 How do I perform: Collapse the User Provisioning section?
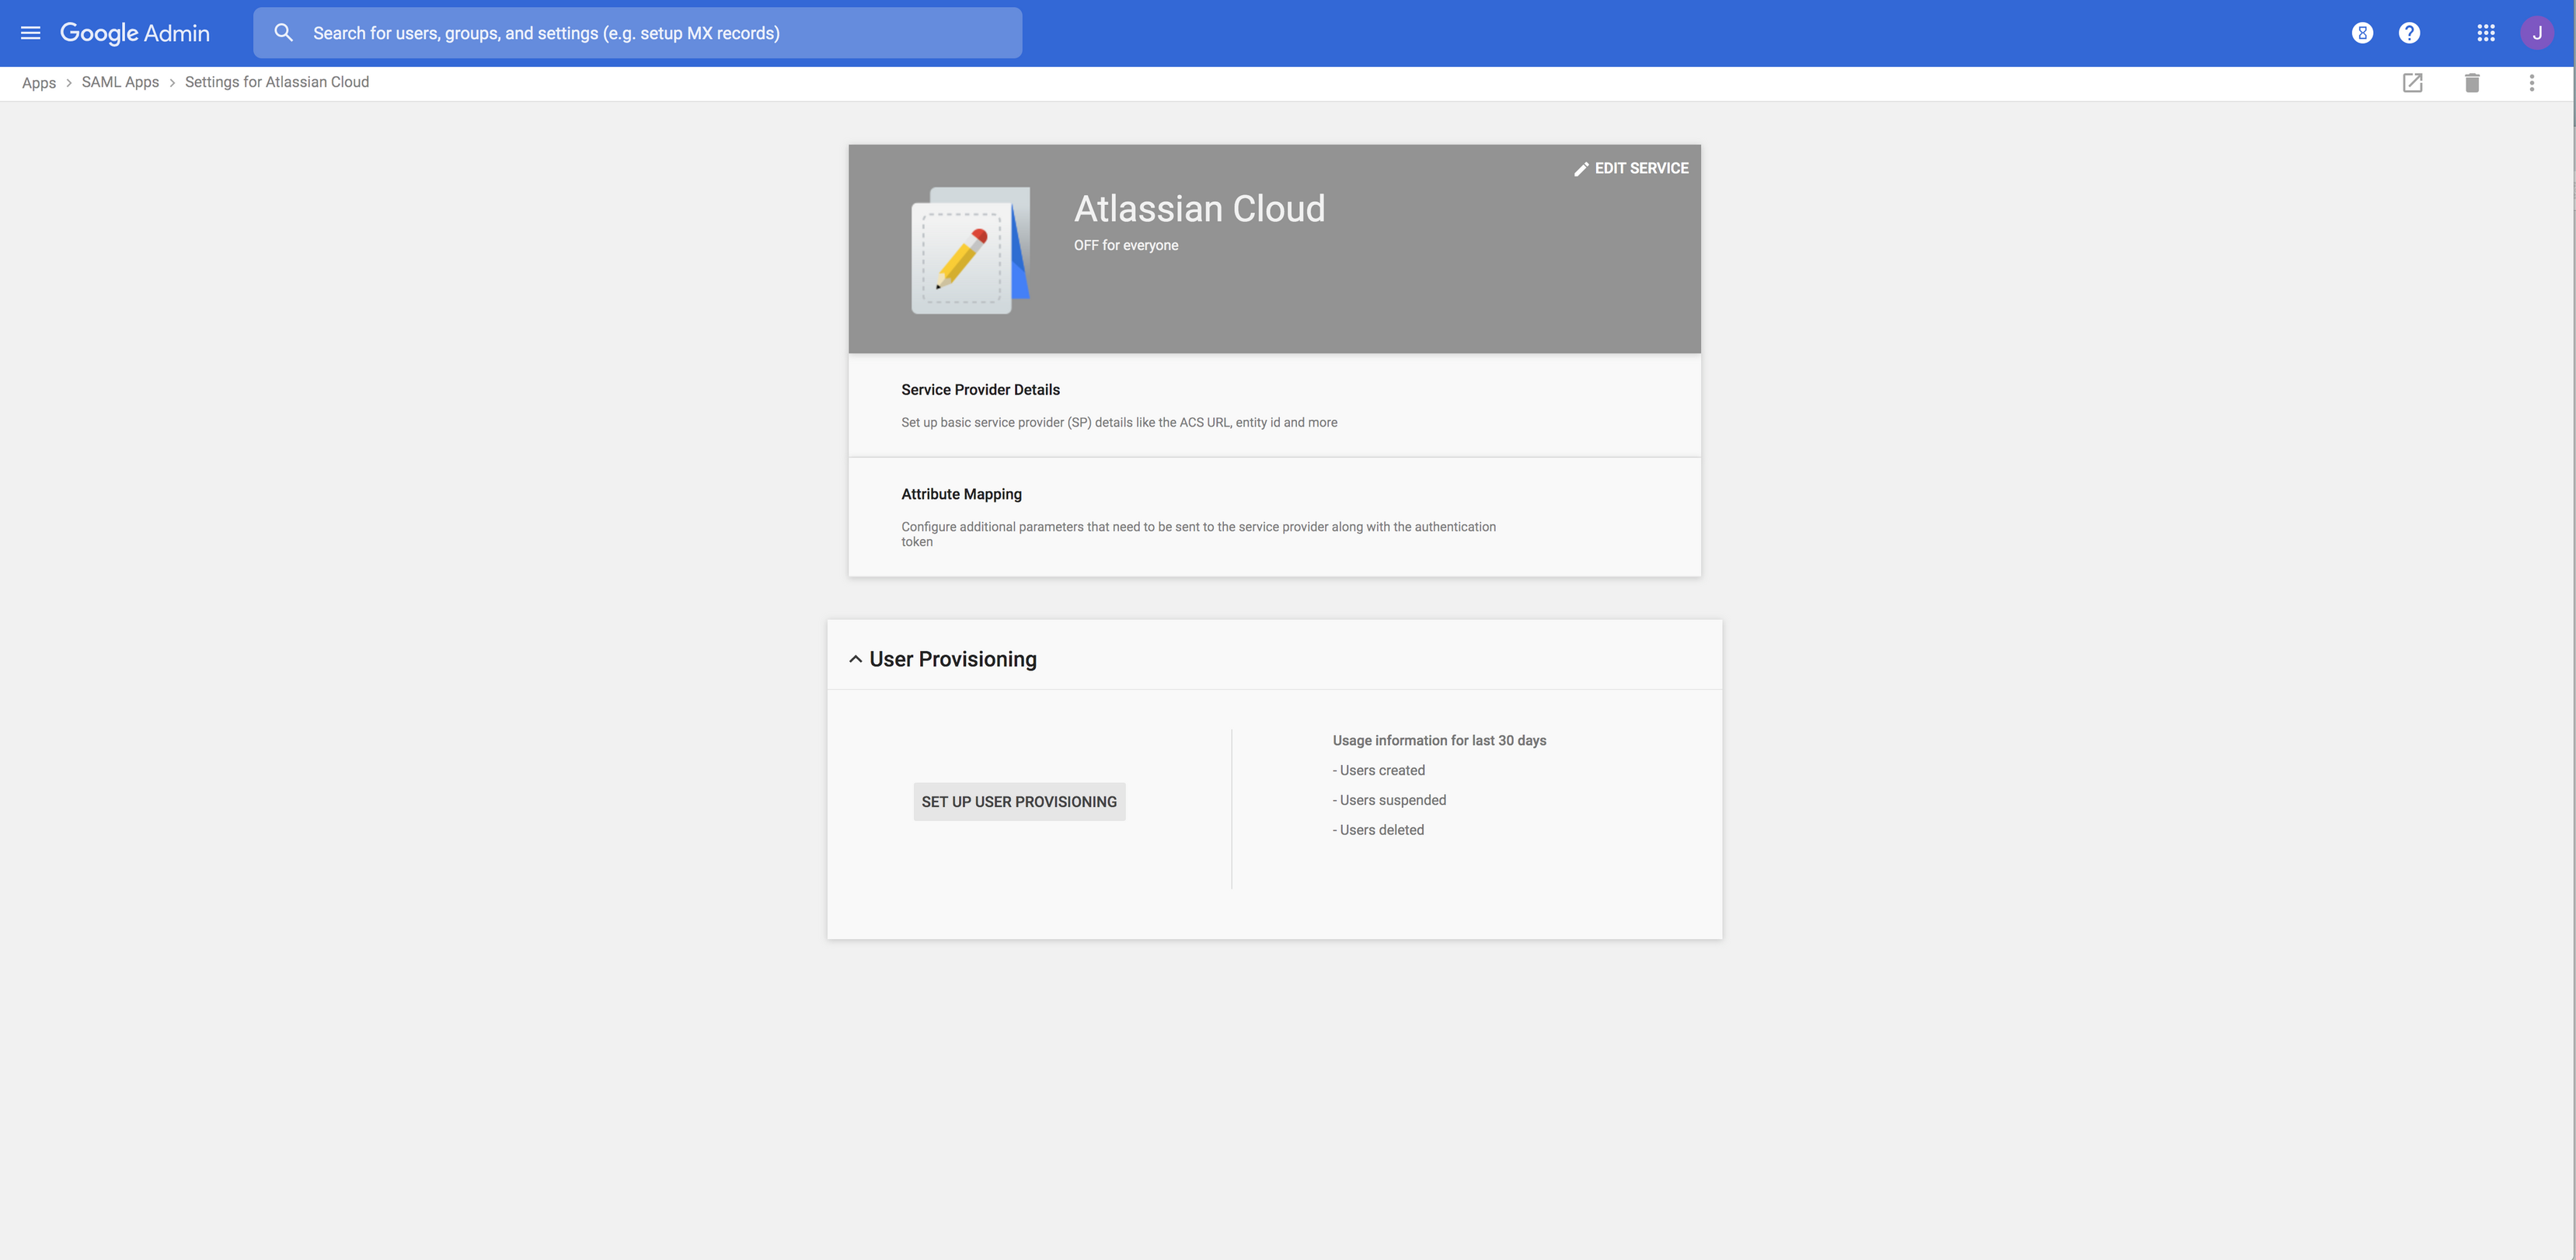coord(855,659)
